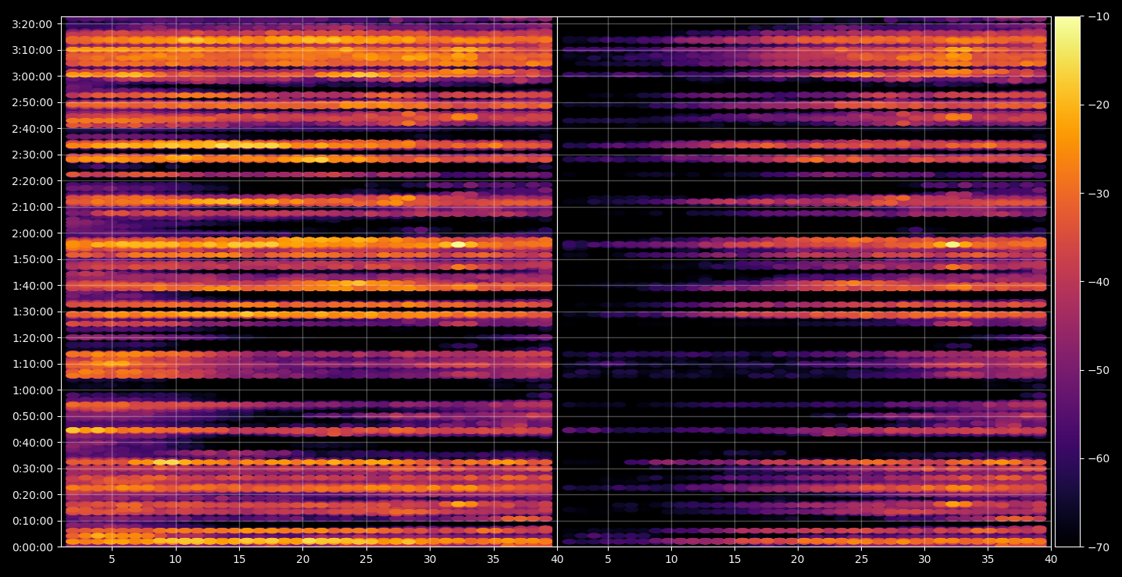Select the 1:20:00 y-axis tick label

point(32,338)
